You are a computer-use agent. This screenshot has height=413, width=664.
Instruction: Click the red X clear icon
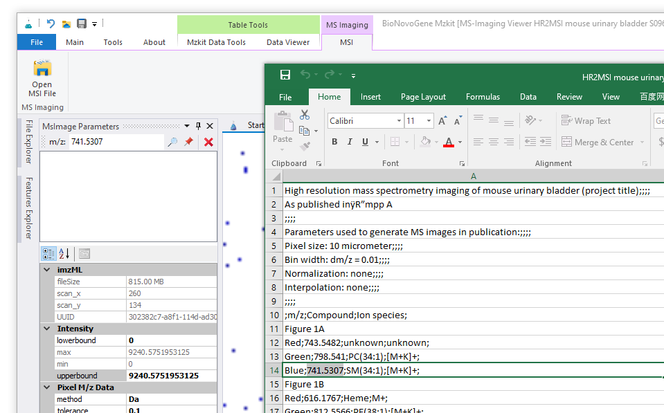[208, 142]
